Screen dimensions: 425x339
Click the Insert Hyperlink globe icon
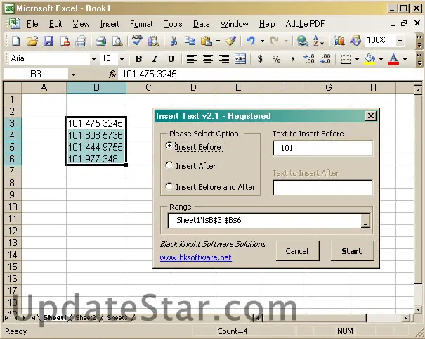coord(302,41)
